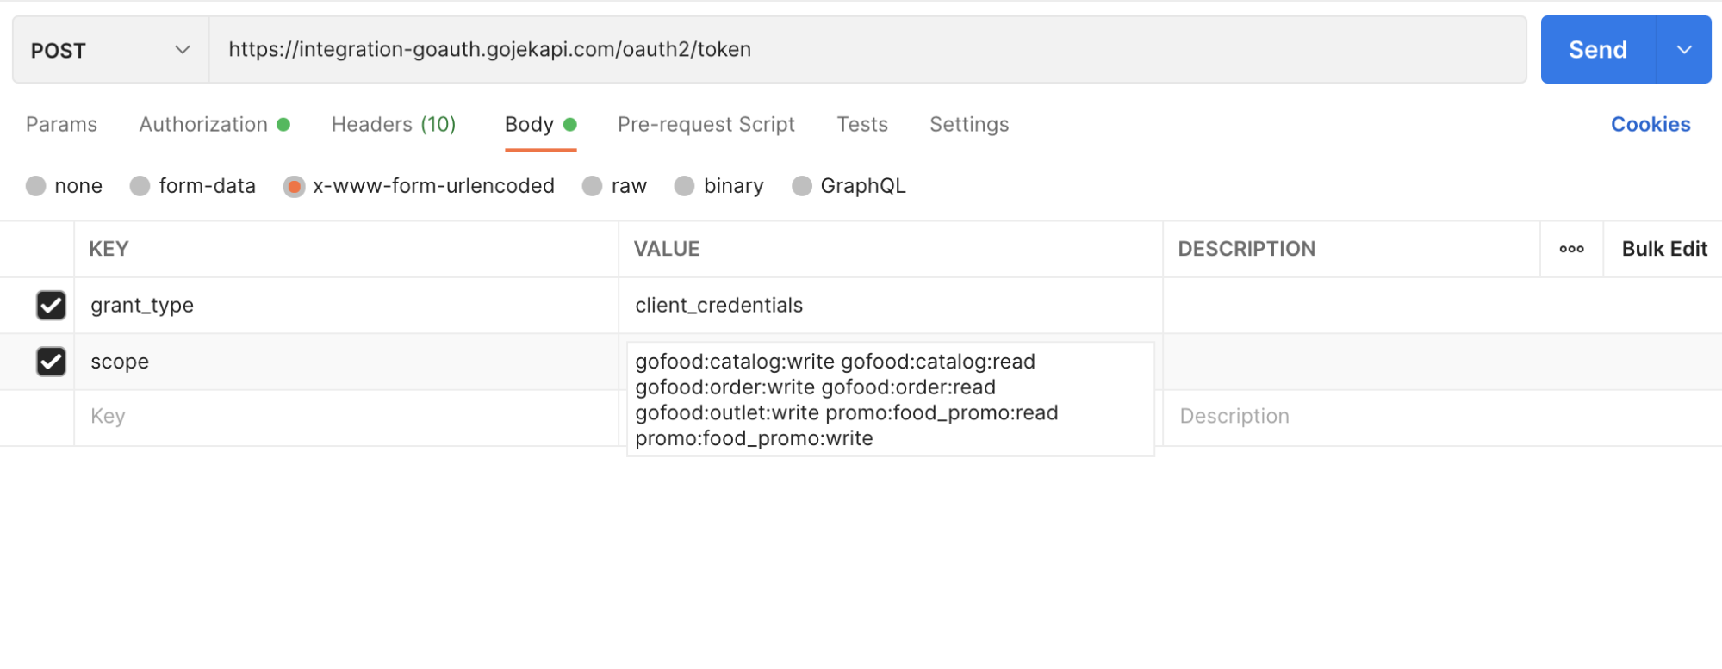1722x669 pixels.
Task: Open the Pre-request Script tab
Action: click(706, 125)
